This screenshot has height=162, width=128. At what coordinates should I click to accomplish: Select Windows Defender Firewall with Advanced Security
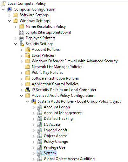[75, 61]
